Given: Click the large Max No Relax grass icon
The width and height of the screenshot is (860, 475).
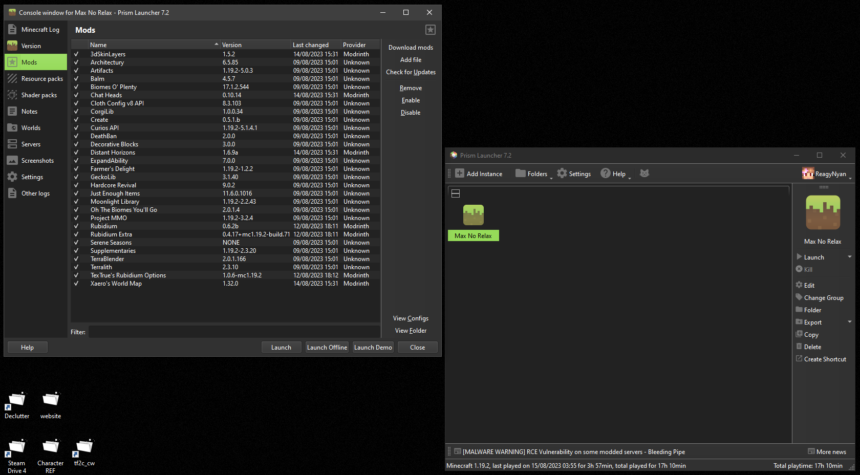Looking at the screenshot, I should click(x=823, y=212).
